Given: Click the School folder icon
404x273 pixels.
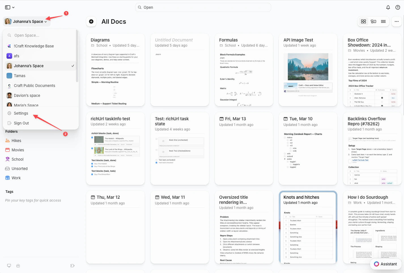Looking at the screenshot, I should pos(8,159).
